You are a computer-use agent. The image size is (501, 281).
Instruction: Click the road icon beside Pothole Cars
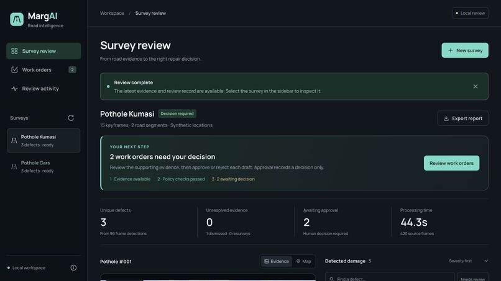tap(14, 166)
